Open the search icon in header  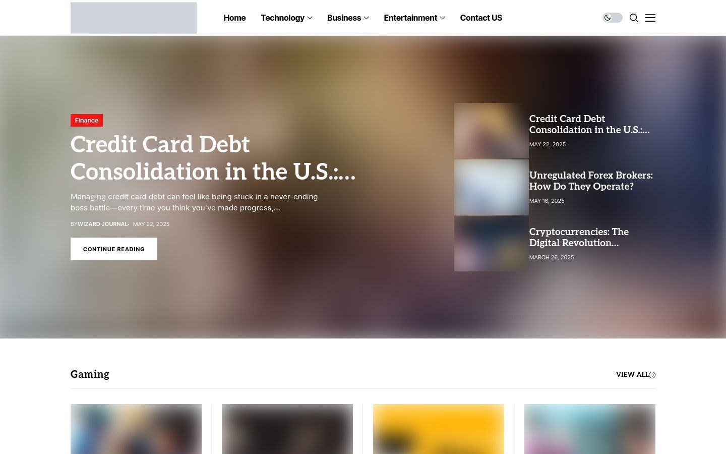[634, 18]
